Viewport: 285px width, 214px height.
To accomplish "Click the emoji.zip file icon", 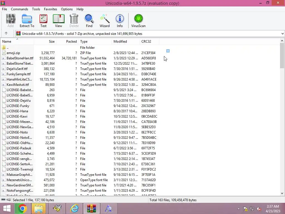I will tap(4, 53).
